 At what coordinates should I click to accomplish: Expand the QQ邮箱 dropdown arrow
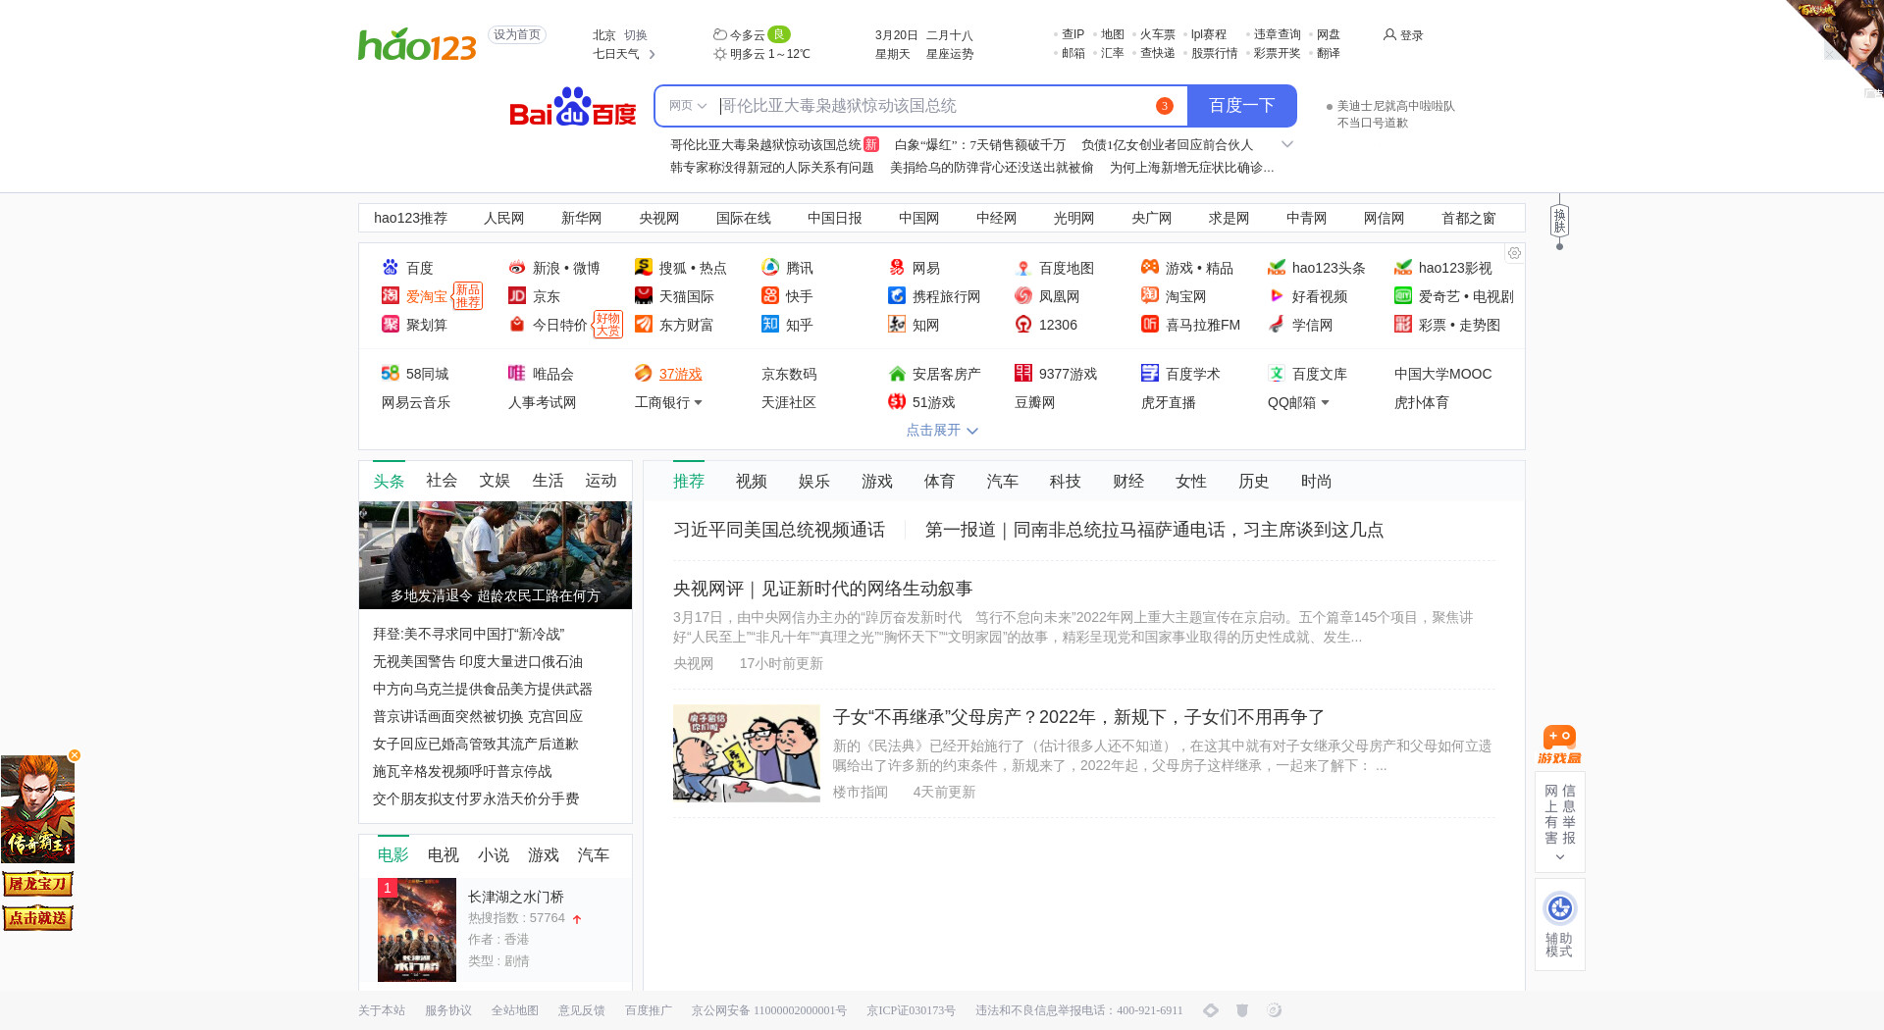[1325, 402]
